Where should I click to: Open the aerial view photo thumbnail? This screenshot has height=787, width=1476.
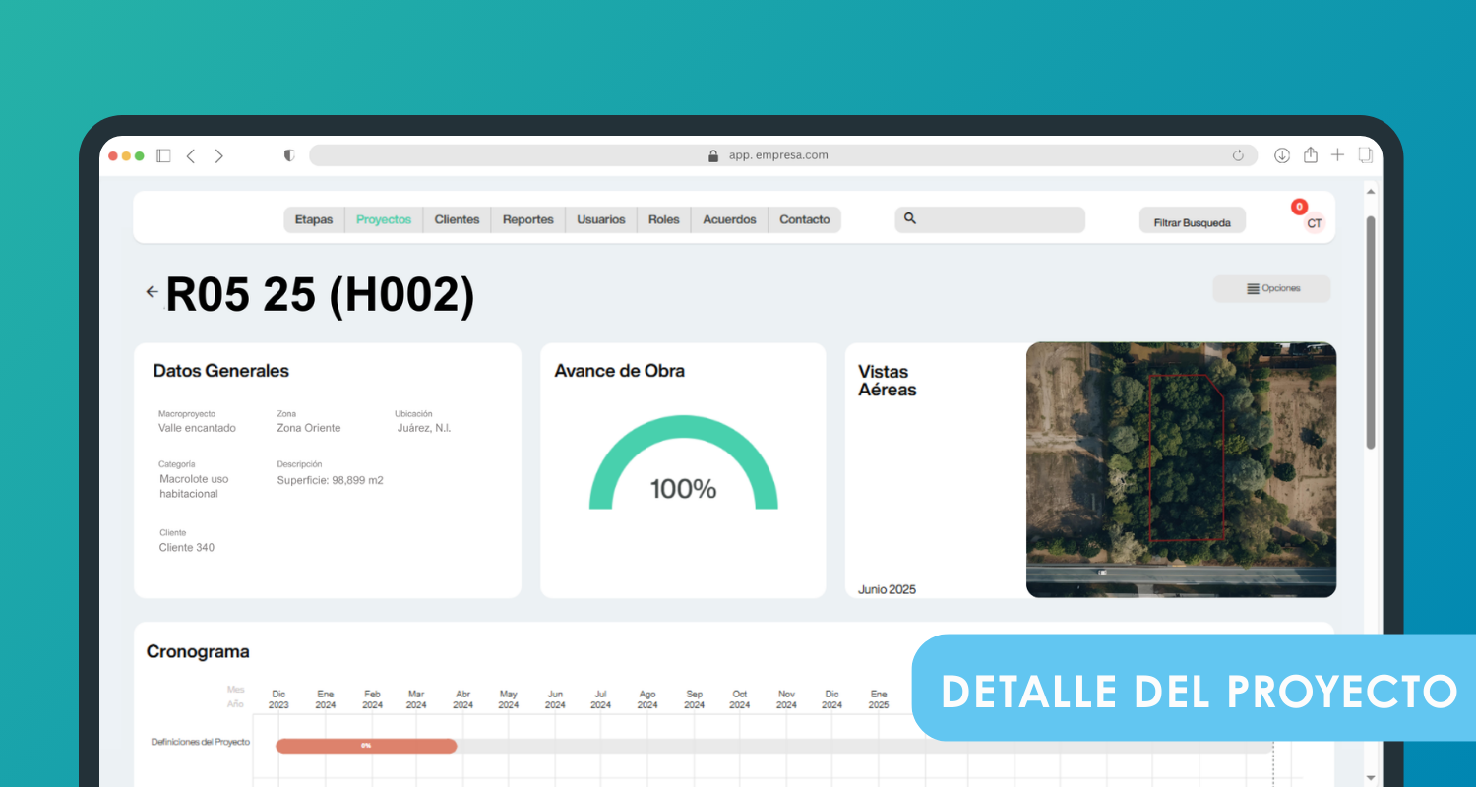1181,469
